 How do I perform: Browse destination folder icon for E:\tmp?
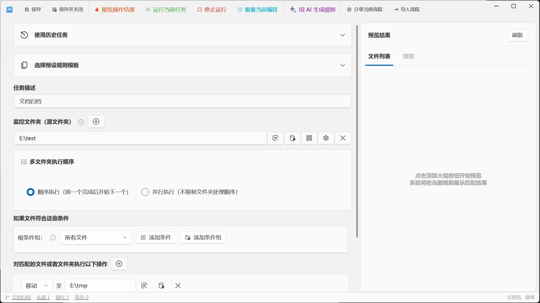[x=144, y=286]
